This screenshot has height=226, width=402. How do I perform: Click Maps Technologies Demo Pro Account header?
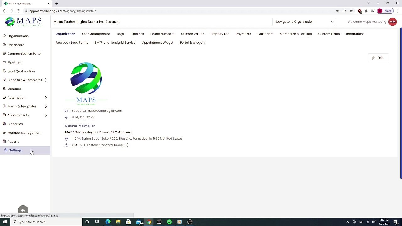(x=86, y=22)
